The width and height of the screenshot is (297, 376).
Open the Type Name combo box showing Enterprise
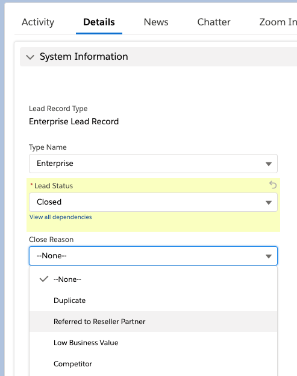click(153, 164)
